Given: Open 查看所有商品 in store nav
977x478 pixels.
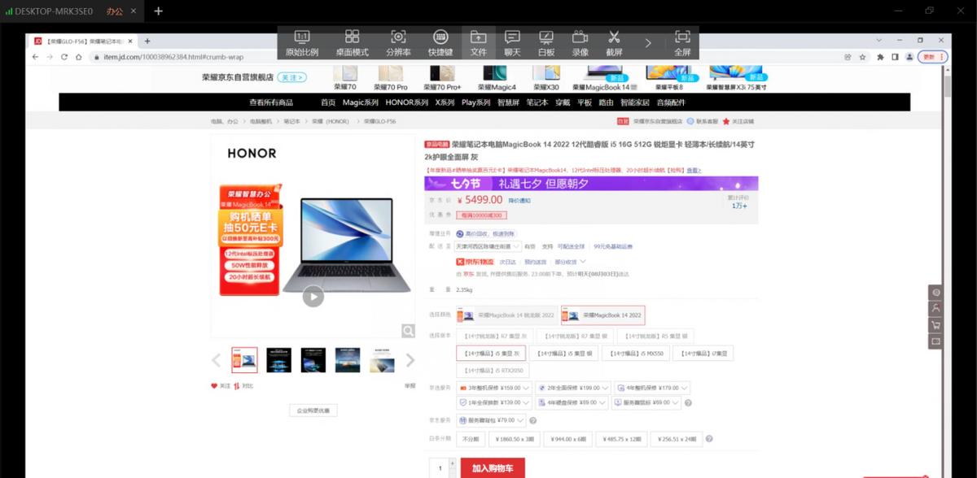Looking at the screenshot, I should point(271,102).
